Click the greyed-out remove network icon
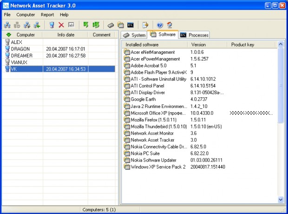Image resolution: width=288 pixels, height=214 pixels. (17, 25)
